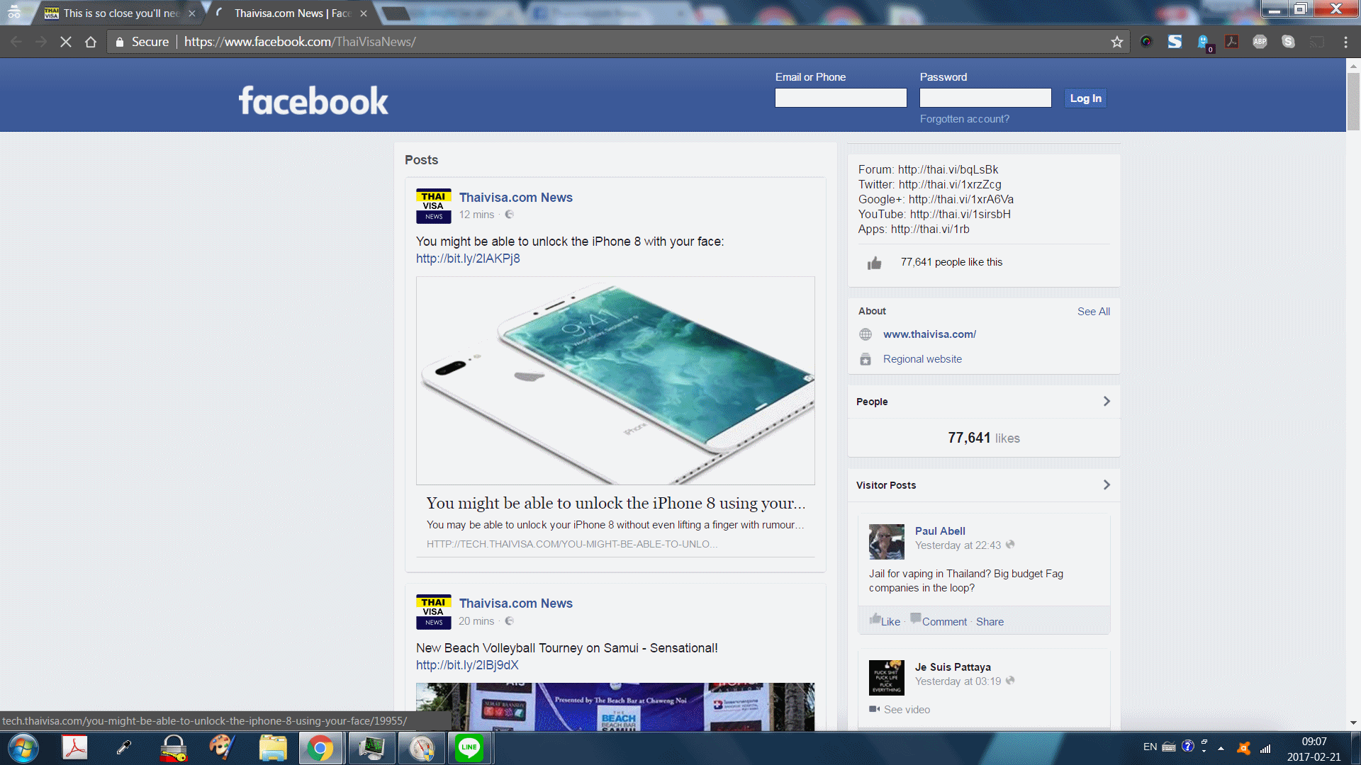Open the Beach Volleyball photo
The width and height of the screenshot is (1361, 765).
coord(615,707)
